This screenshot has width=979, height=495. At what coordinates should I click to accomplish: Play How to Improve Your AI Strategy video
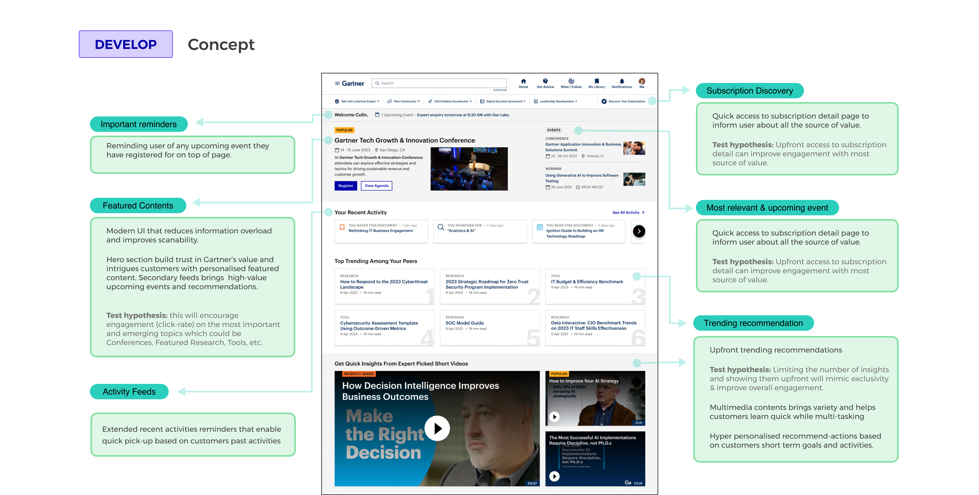tap(554, 417)
